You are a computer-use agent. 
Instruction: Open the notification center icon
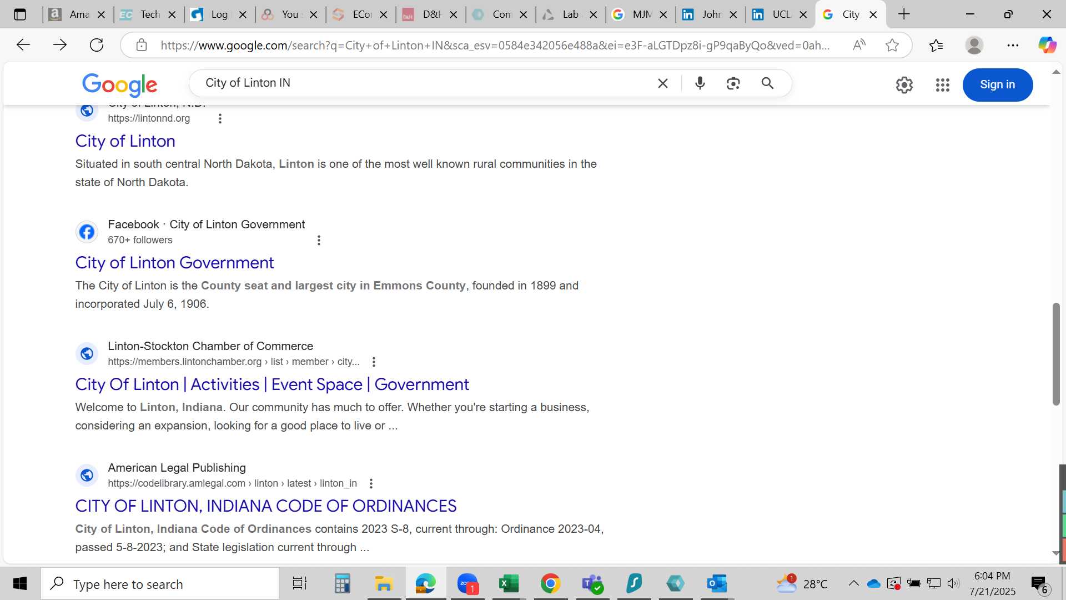[x=1039, y=584]
